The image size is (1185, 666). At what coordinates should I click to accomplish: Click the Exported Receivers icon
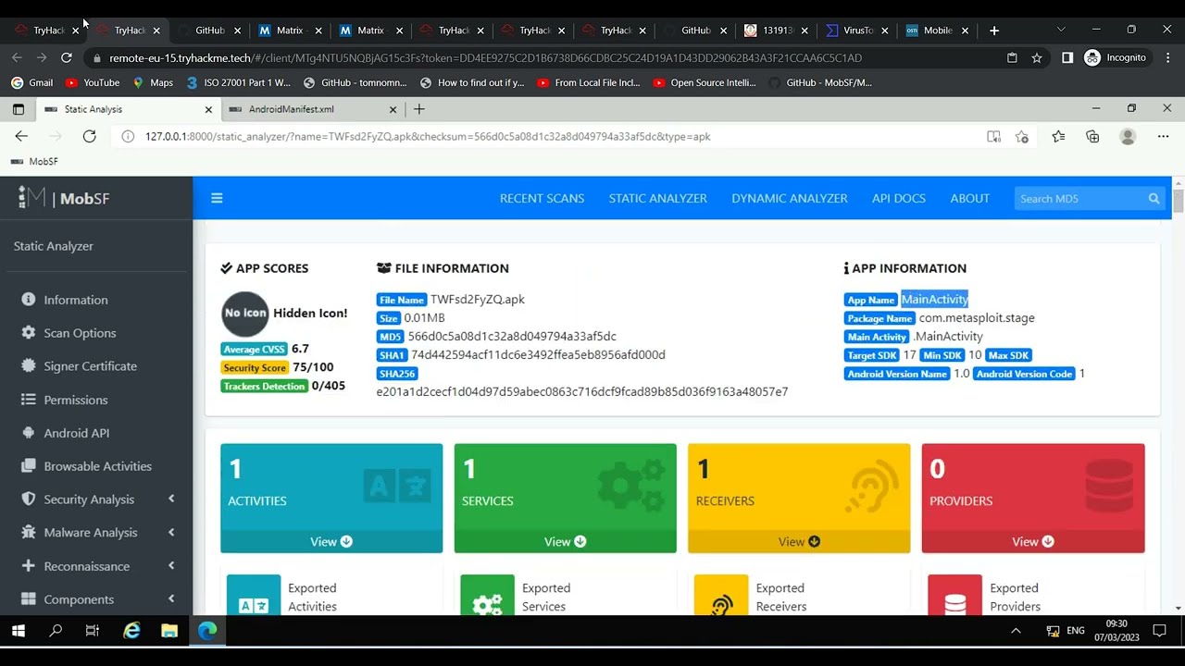coord(721,598)
